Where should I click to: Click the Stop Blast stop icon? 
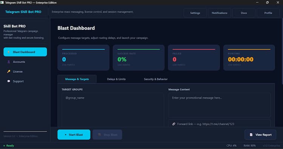(99, 135)
